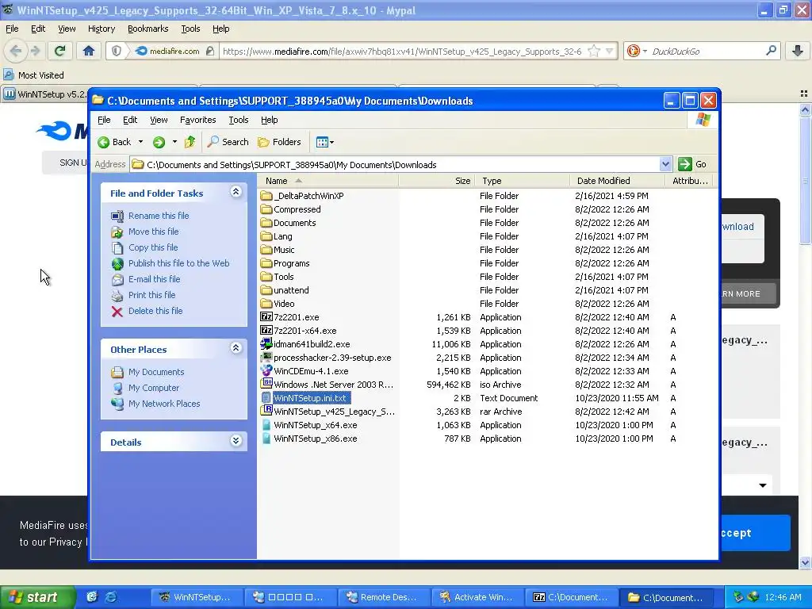Select the Tools folder icon
812x609 pixels.
coord(266,277)
